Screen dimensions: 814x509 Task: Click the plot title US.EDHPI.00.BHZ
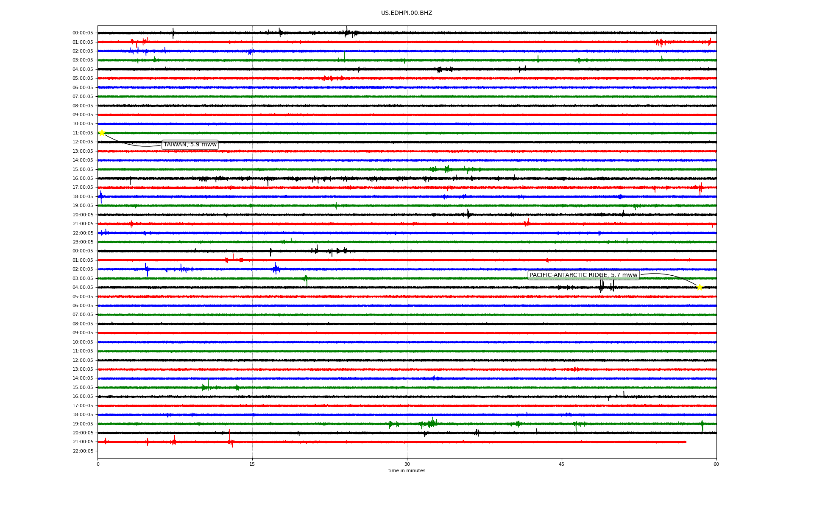click(407, 13)
